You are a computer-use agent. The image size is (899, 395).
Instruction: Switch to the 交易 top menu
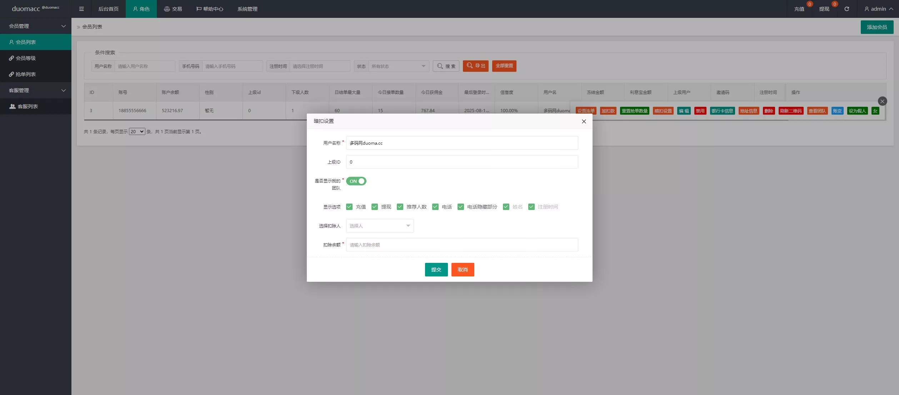tap(173, 9)
